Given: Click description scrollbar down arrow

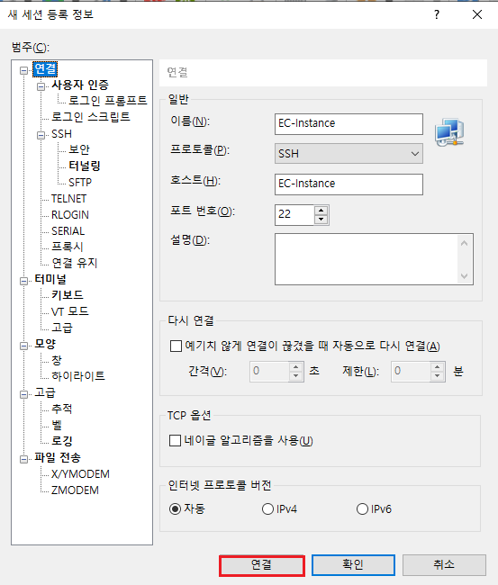Looking at the screenshot, I should point(464,276).
